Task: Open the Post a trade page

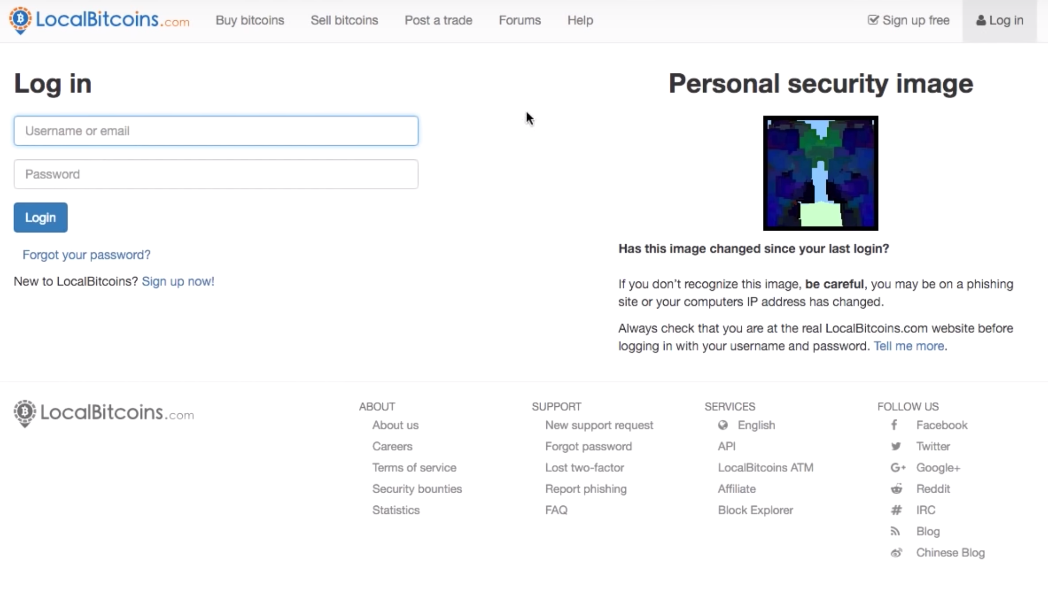Action: click(438, 20)
